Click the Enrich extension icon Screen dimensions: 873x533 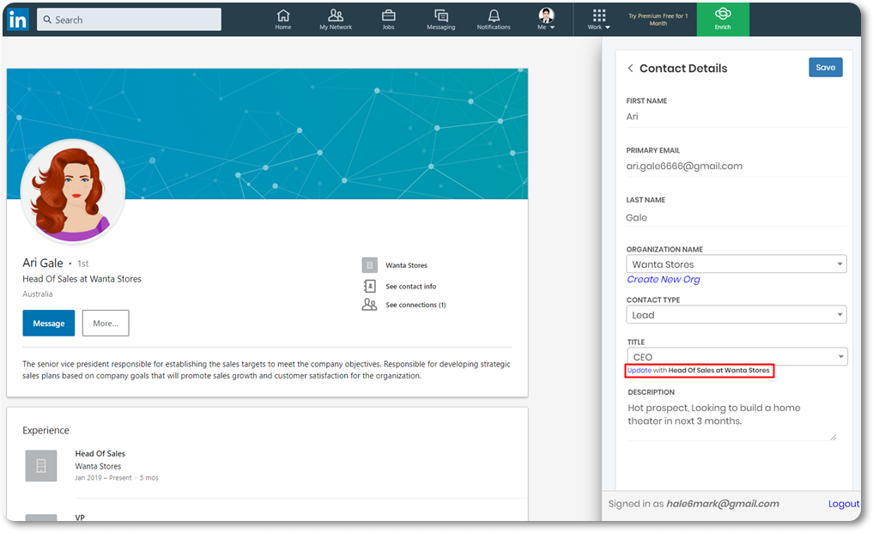coord(723,15)
